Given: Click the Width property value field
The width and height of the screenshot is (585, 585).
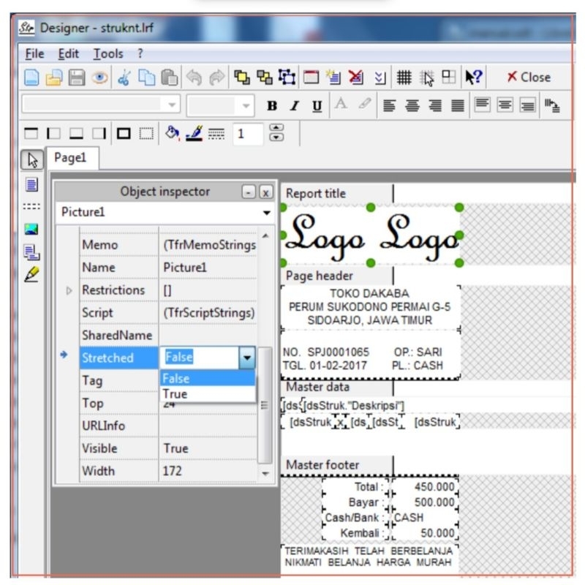Looking at the screenshot, I should 208,471.
